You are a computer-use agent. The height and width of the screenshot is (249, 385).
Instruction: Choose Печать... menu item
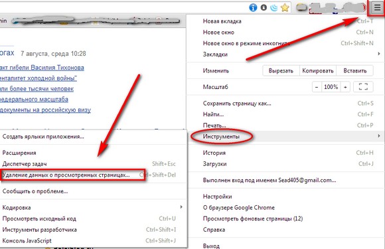click(x=286, y=125)
